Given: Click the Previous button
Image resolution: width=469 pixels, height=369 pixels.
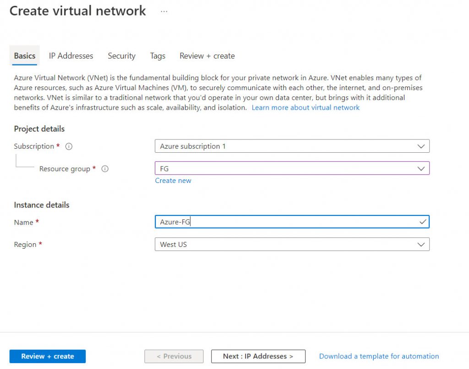Looking at the screenshot, I should (174, 356).
